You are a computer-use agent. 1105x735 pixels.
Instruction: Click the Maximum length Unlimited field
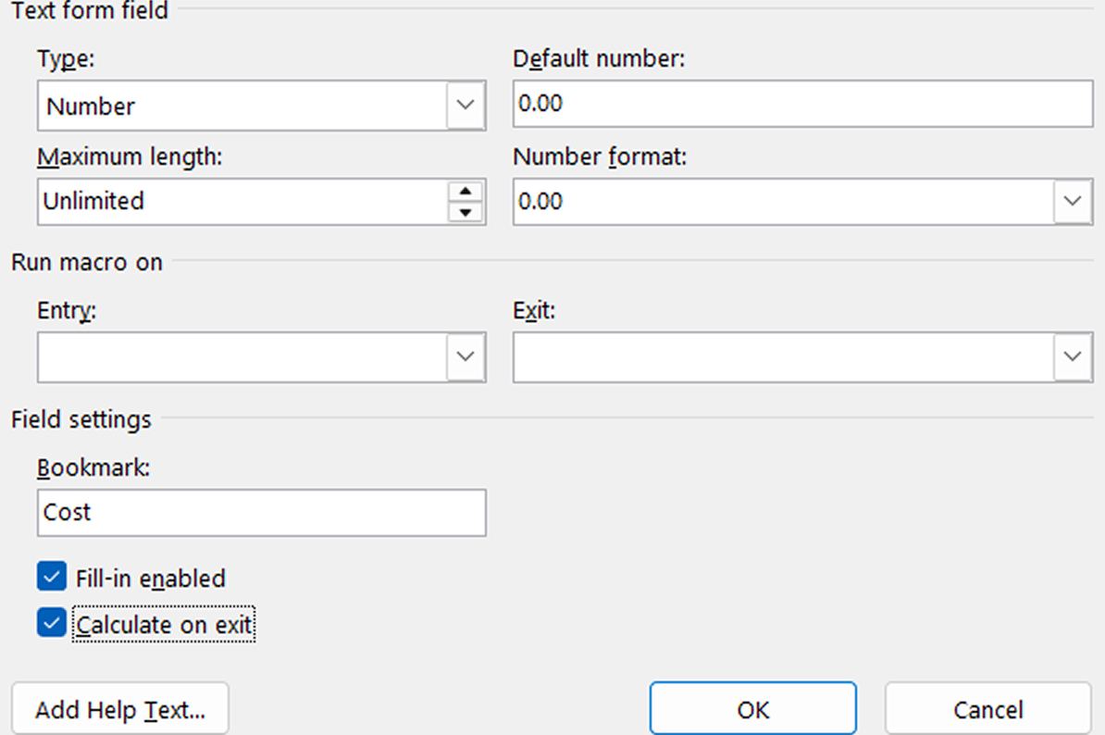242,202
